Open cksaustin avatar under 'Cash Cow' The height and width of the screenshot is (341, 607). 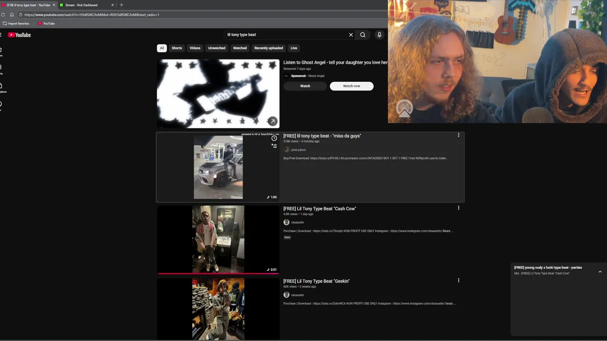[x=286, y=222]
